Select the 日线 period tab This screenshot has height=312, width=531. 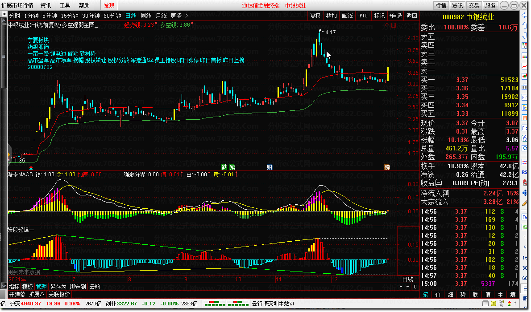(x=131, y=16)
